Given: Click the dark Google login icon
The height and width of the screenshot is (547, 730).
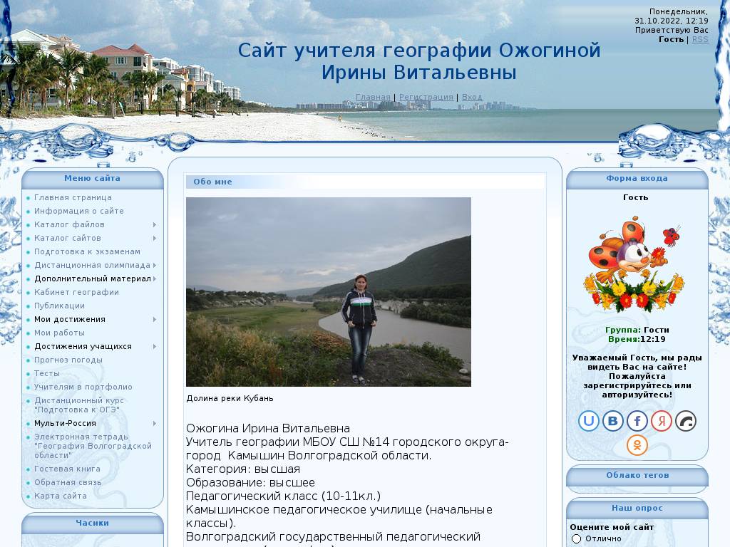Looking at the screenshot, I should pyautogui.click(x=686, y=421).
